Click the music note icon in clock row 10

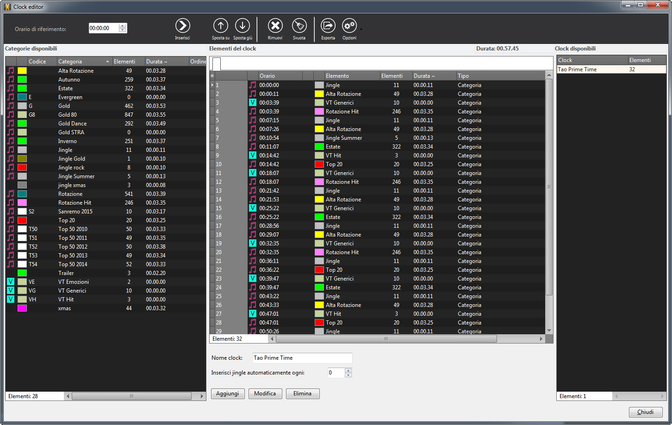pyautogui.click(x=252, y=164)
